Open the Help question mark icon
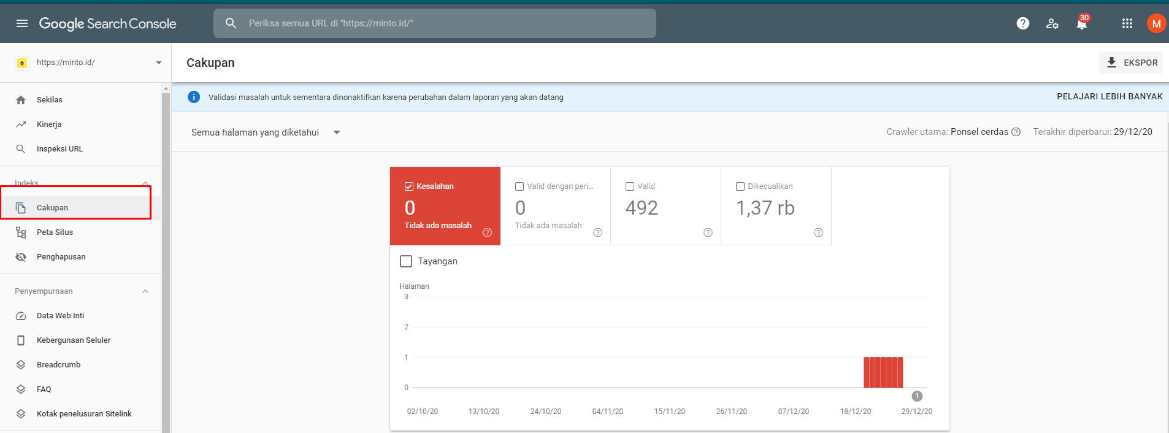Screen dimensions: 1169x433 [1023, 23]
